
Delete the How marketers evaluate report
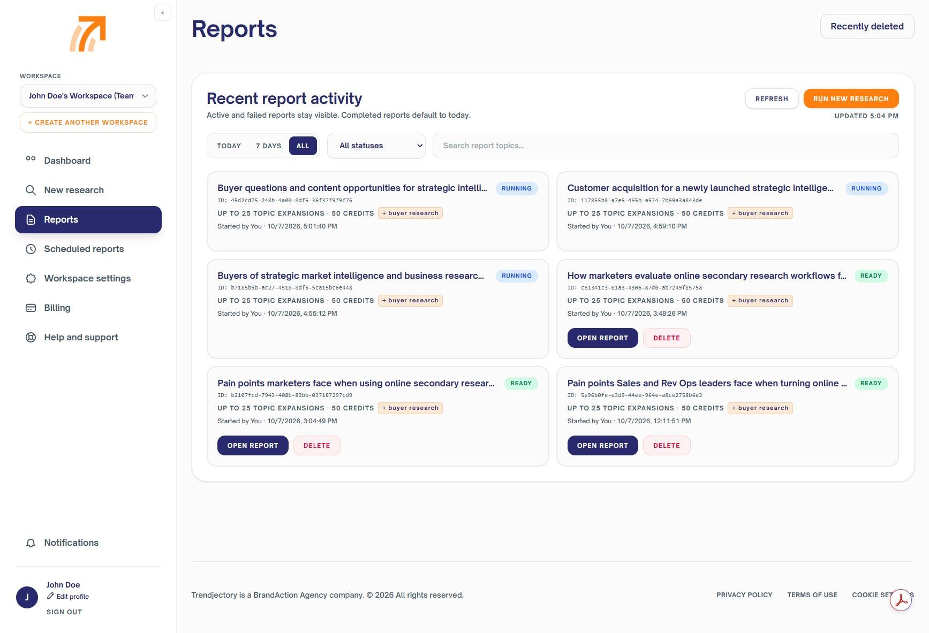coord(667,338)
